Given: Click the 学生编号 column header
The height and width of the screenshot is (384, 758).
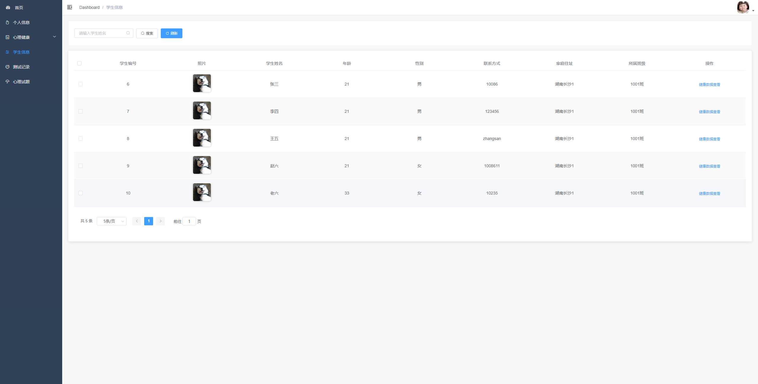Looking at the screenshot, I should coord(128,63).
